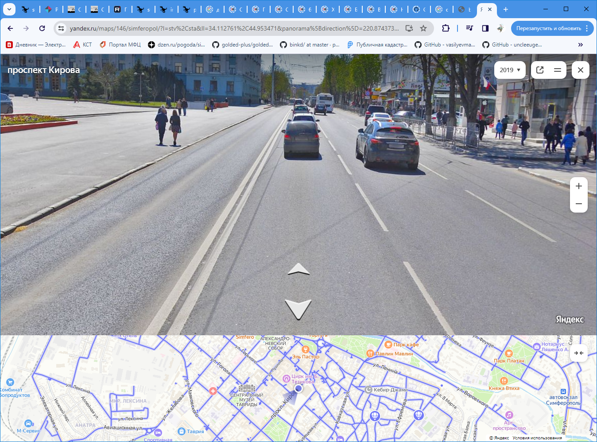Select the Парк Платан marker
Screen dimensions: 597x442
pos(509,353)
